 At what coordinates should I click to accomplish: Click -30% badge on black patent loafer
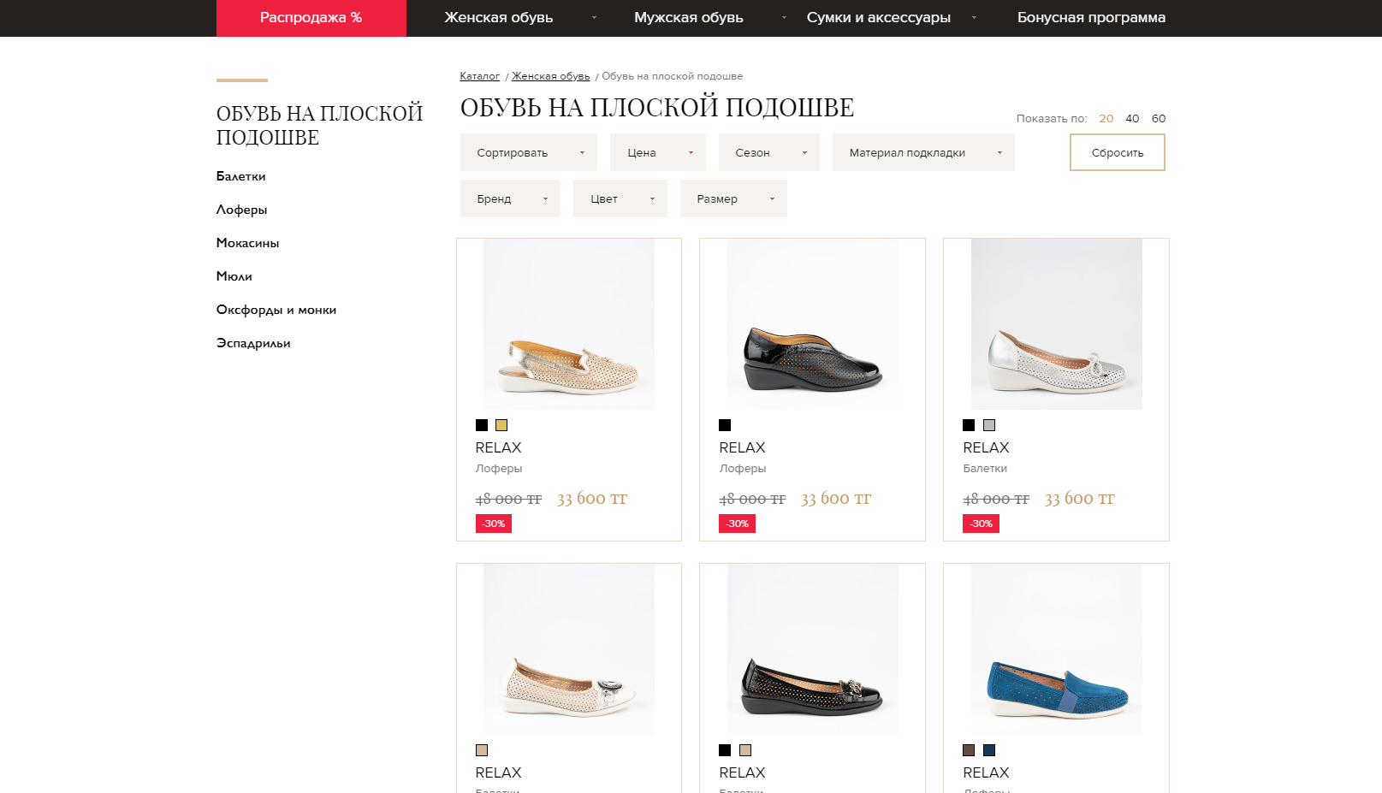pyautogui.click(x=738, y=524)
